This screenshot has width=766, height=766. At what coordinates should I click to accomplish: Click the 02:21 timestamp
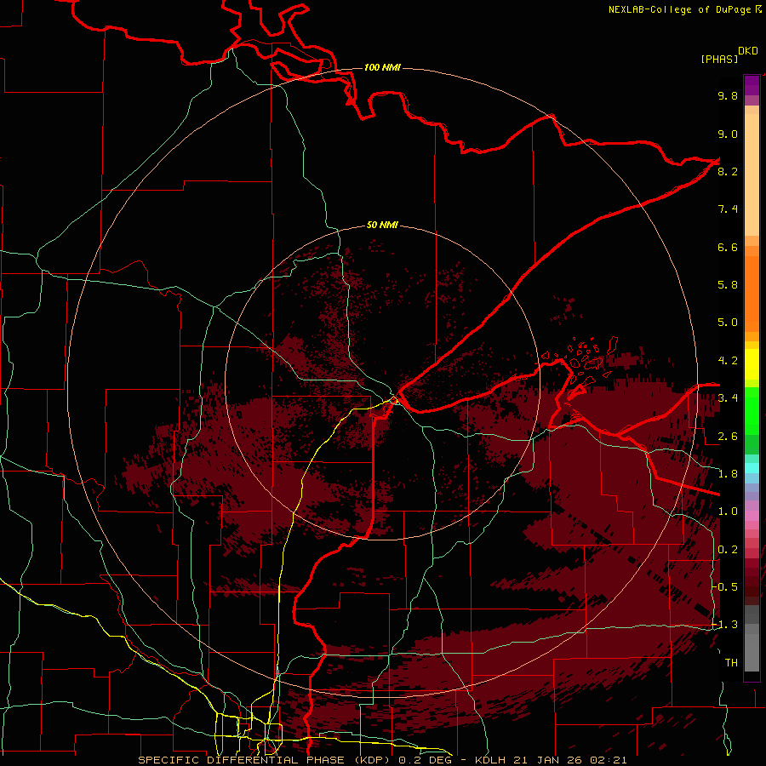609,760
